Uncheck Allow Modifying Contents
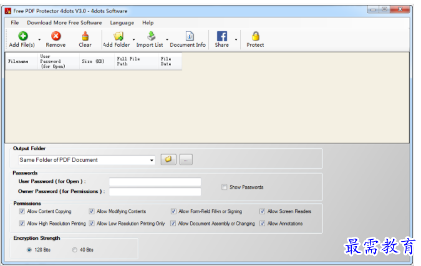Image resolution: width=421 pixels, height=266 pixels. pyautogui.click(x=92, y=211)
